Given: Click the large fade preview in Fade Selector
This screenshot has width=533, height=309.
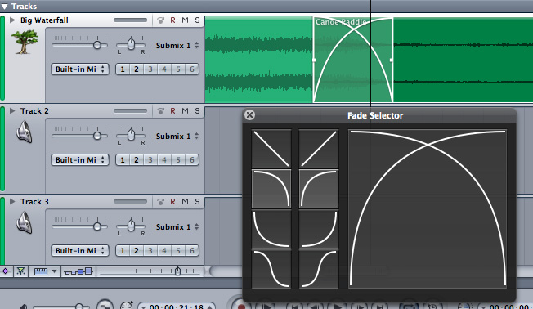Looking at the screenshot, I should tap(428, 208).
